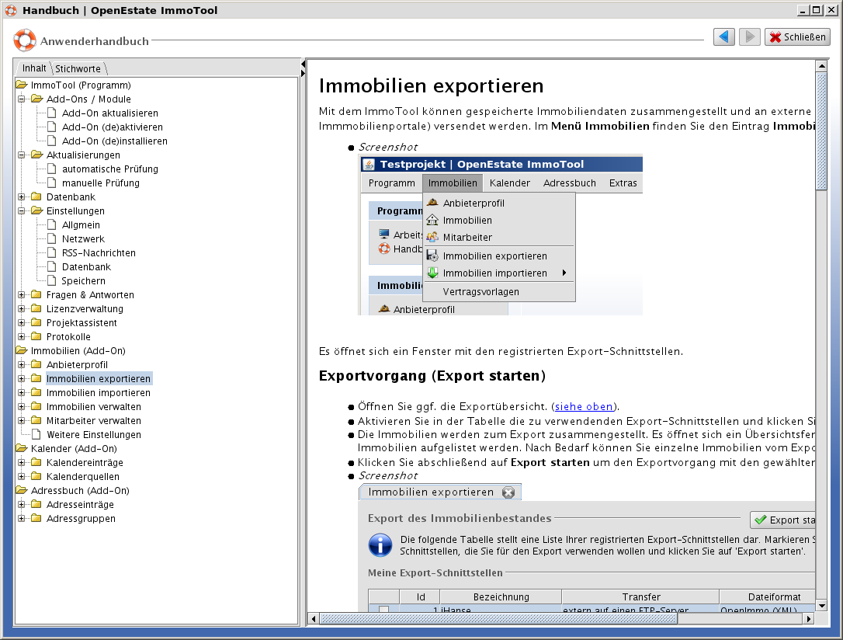
Task: Collapse the Einstellungen tree node
Action: [22, 211]
